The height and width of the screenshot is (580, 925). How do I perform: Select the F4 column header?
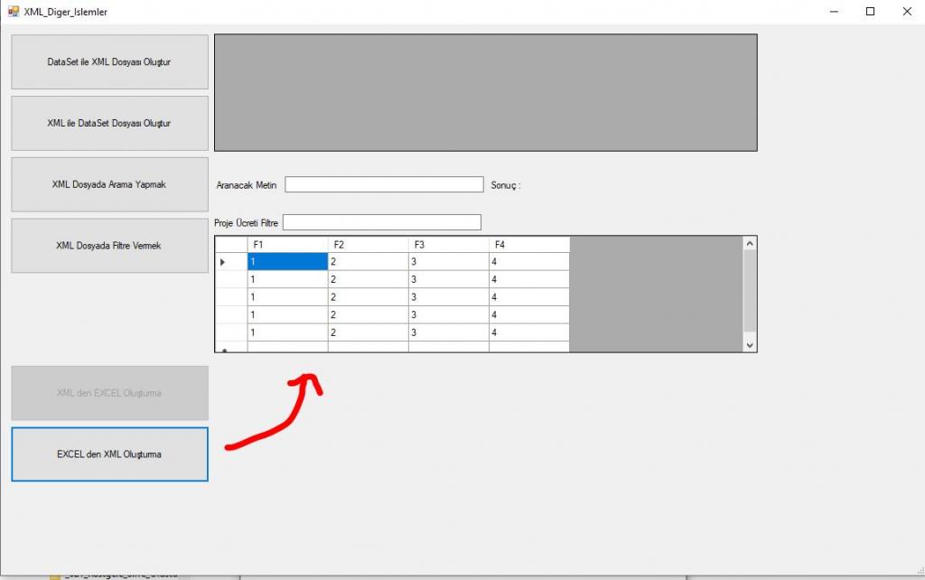click(528, 243)
